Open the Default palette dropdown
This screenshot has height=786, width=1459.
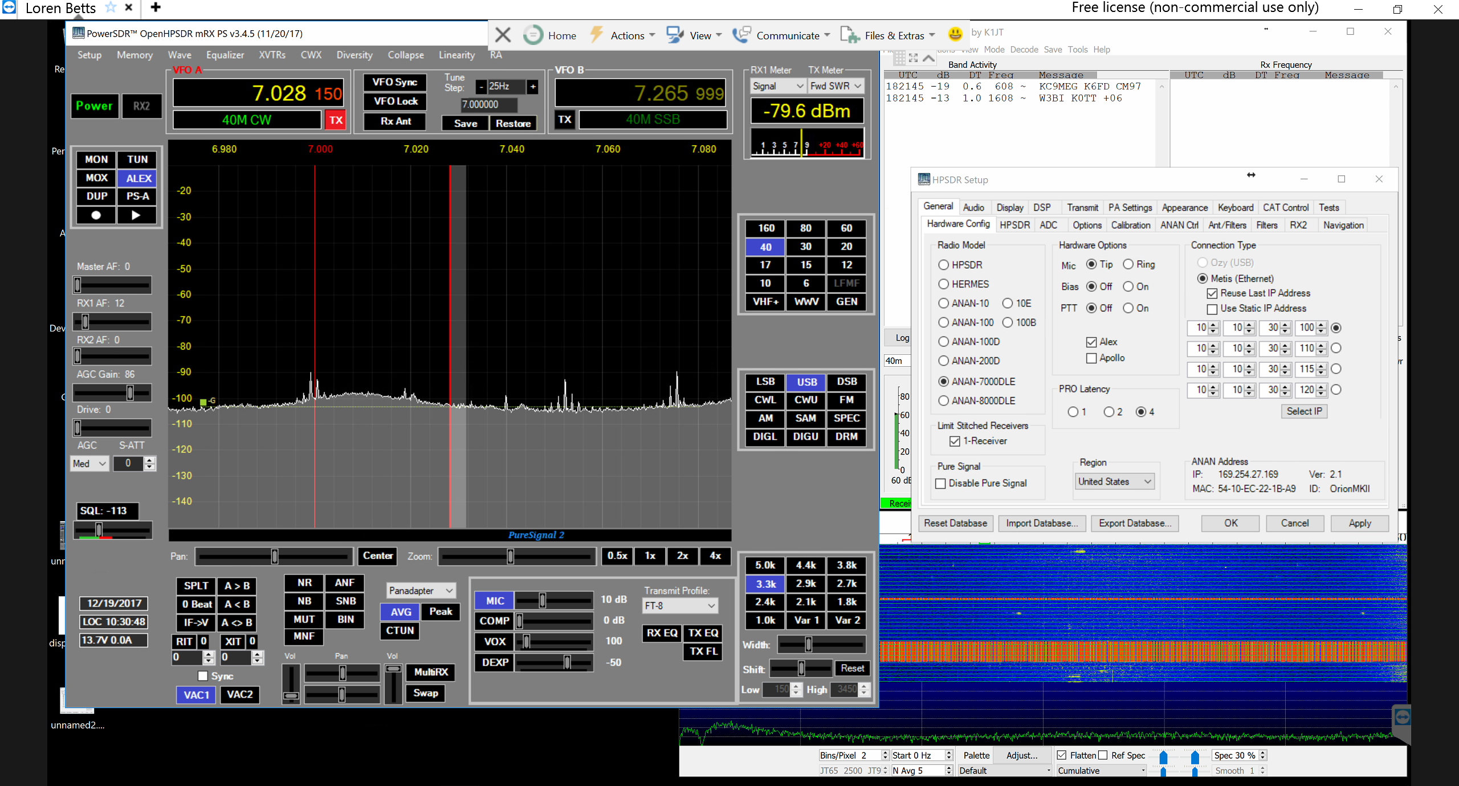[1004, 771]
